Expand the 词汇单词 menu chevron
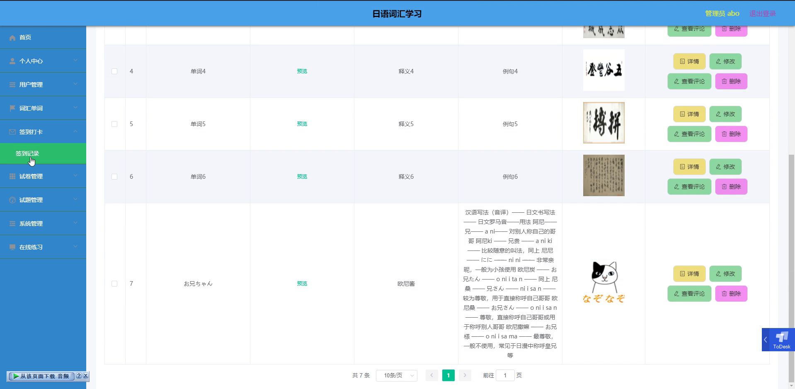 pos(75,108)
